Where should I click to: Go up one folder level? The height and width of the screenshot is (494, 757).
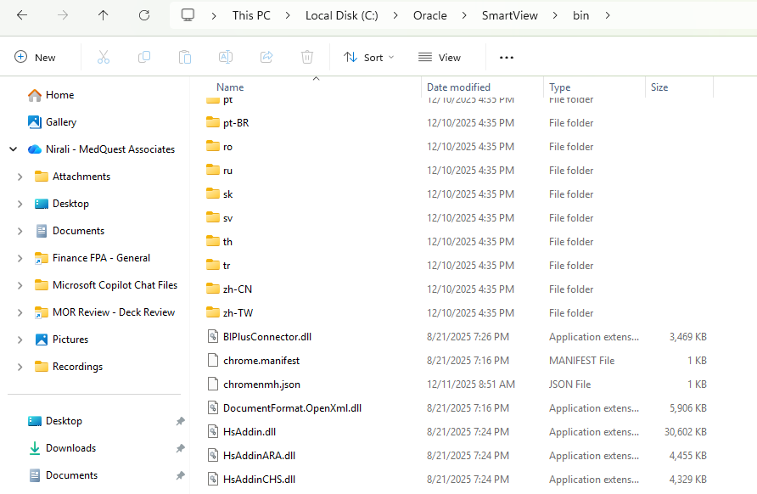(103, 15)
